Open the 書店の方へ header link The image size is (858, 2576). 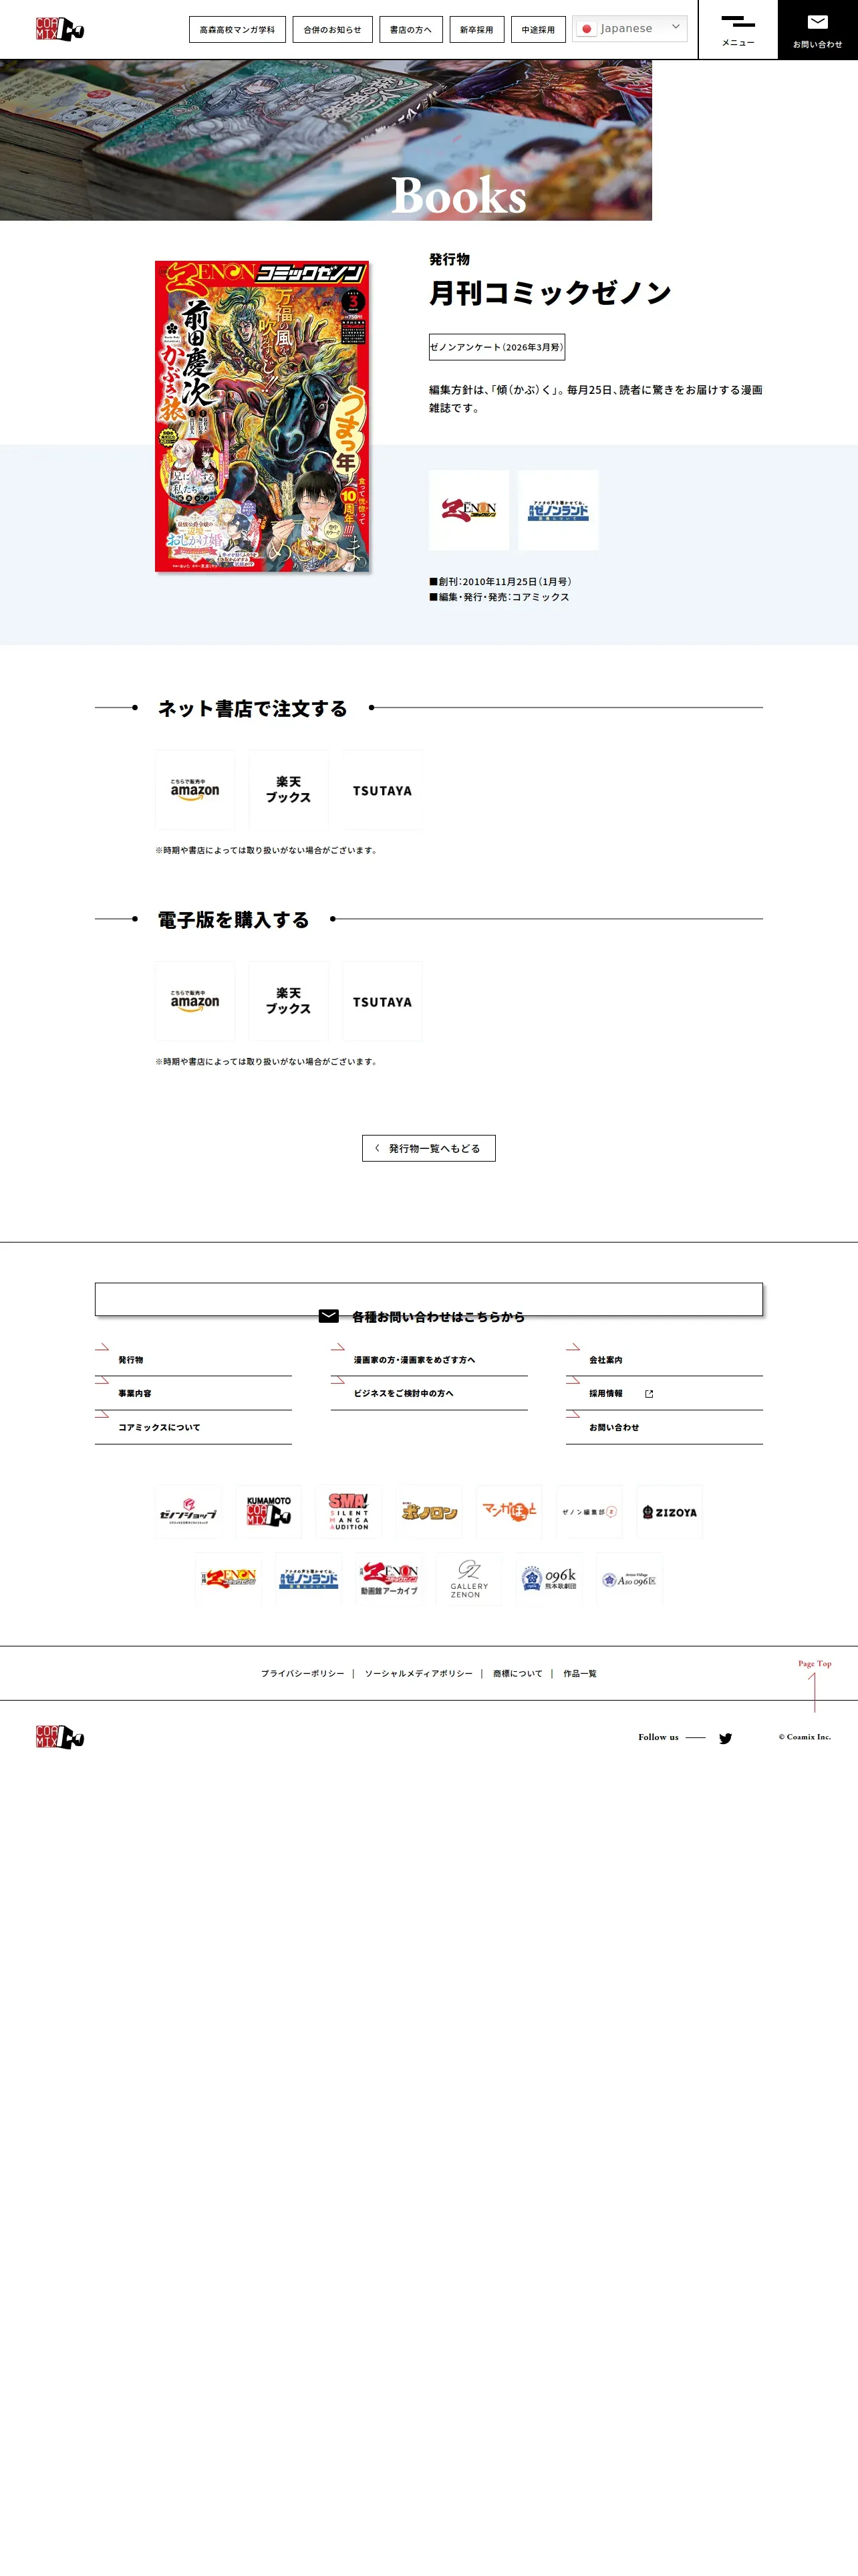tap(410, 29)
